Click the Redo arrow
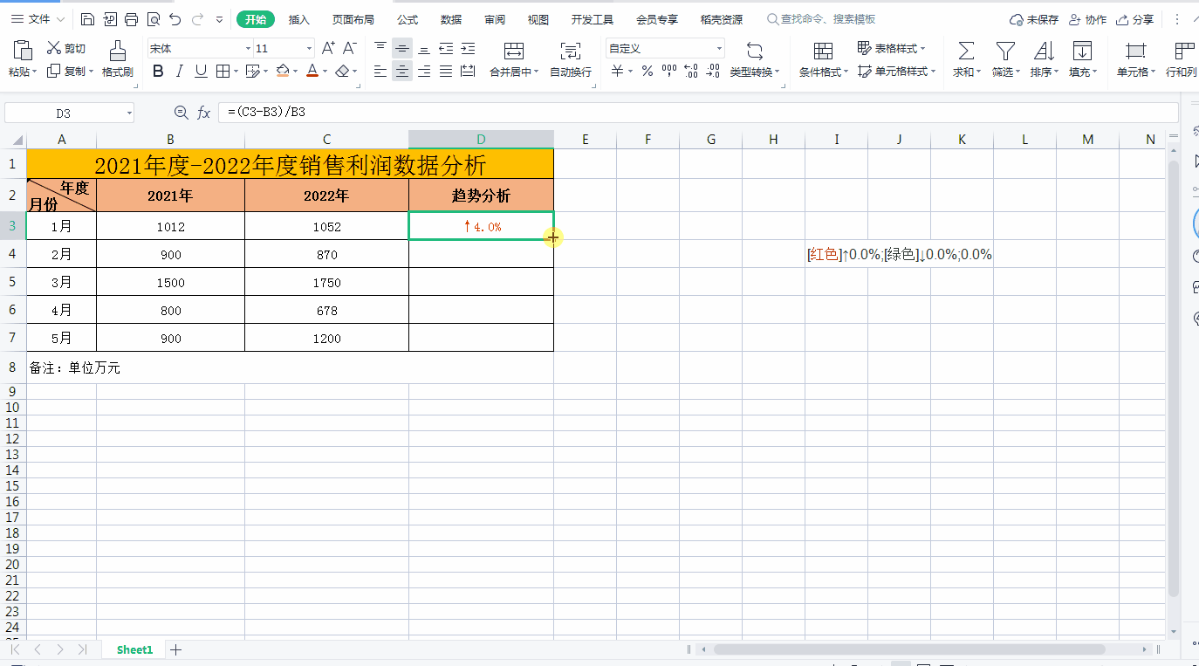Screen dimensions: 1199x666 click(x=197, y=19)
